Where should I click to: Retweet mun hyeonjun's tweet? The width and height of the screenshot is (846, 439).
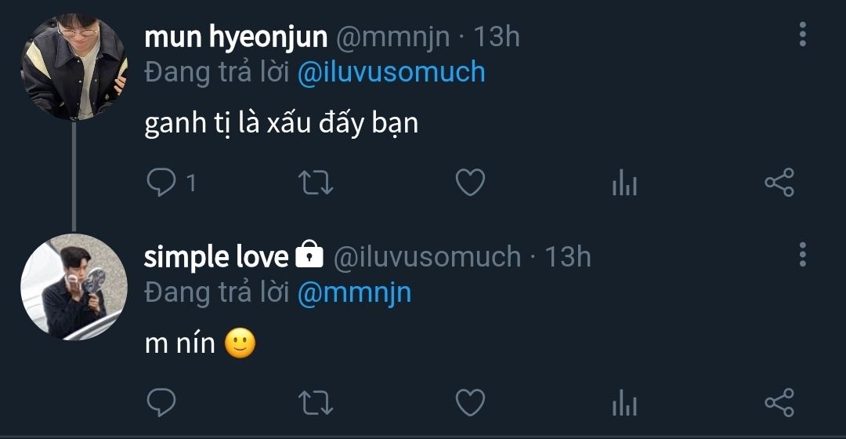click(x=316, y=183)
